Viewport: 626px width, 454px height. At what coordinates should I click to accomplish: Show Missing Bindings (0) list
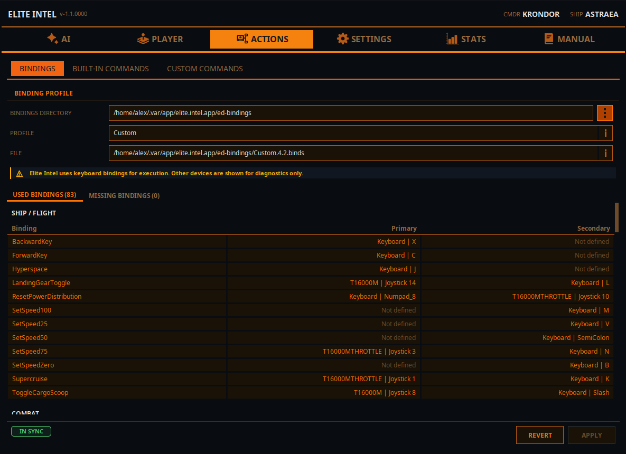tap(124, 195)
